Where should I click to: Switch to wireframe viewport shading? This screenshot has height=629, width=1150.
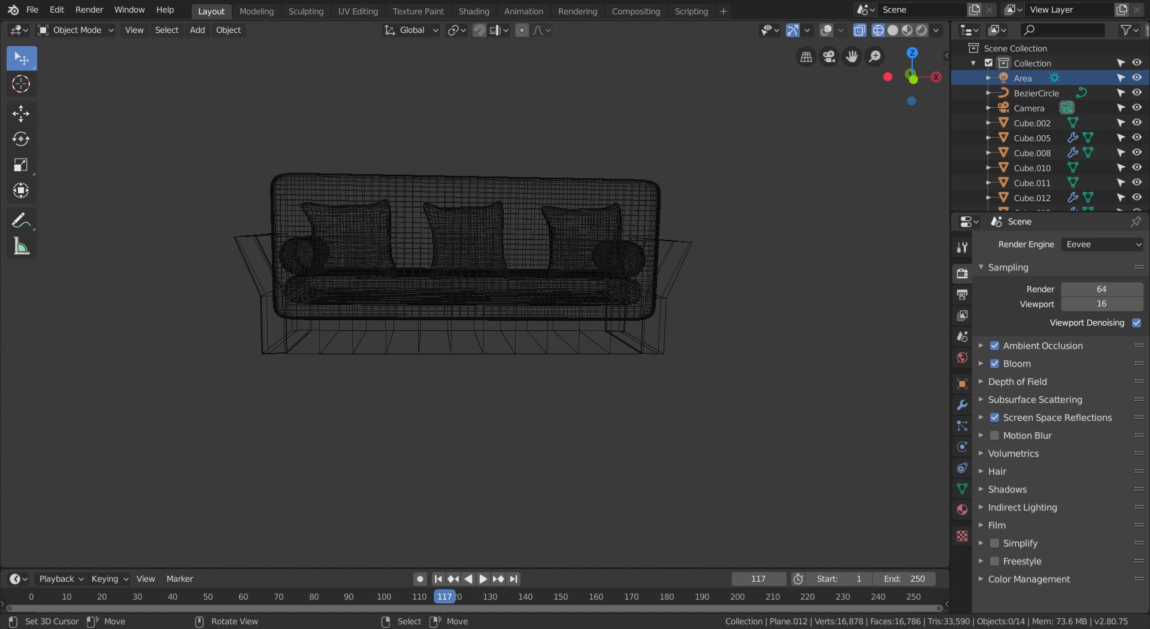coord(878,30)
